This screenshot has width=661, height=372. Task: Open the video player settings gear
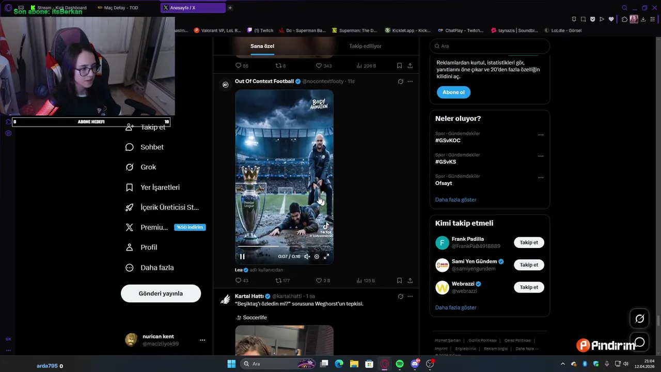coord(317,257)
